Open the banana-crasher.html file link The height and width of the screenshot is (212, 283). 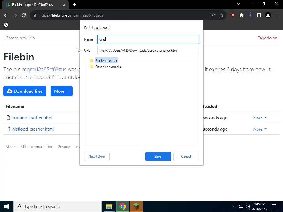pyautogui.click(x=32, y=118)
